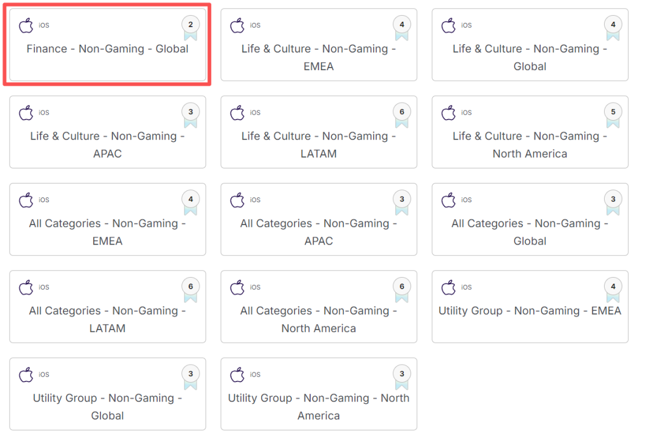Image resolution: width=653 pixels, height=434 pixels.
Task: Click iOS label on Finance Global card
Action: point(44,25)
